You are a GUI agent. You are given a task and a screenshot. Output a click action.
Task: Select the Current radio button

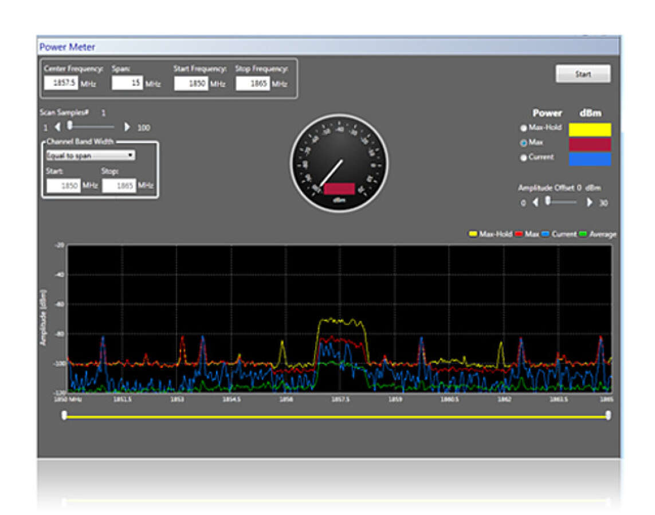tap(523, 157)
